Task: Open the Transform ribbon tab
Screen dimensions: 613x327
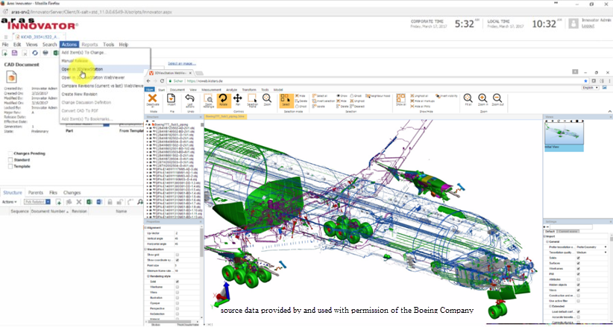Action: point(249,89)
